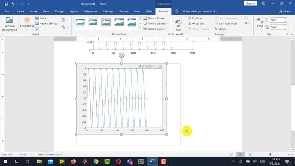
Task: Switch to the Insert tab
Action: click(x=34, y=11)
